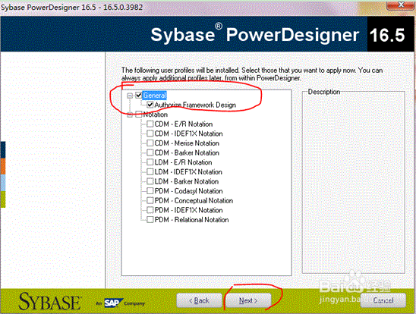Image resolution: width=416 pixels, height=314 pixels.
Task: Enable LDM - IDEF1X Notation checkbox
Action: coord(150,171)
